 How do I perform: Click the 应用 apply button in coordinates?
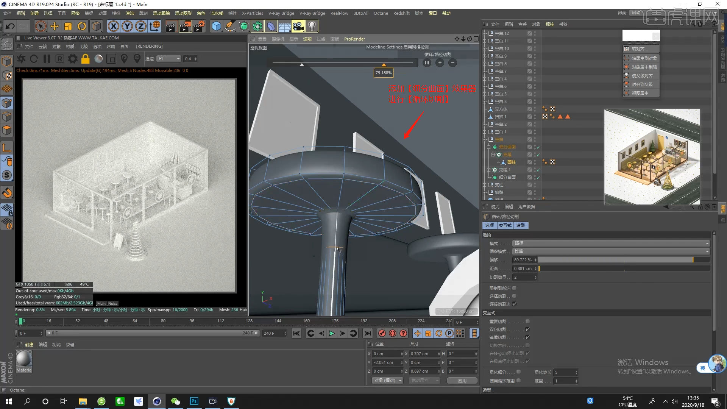pos(462,381)
